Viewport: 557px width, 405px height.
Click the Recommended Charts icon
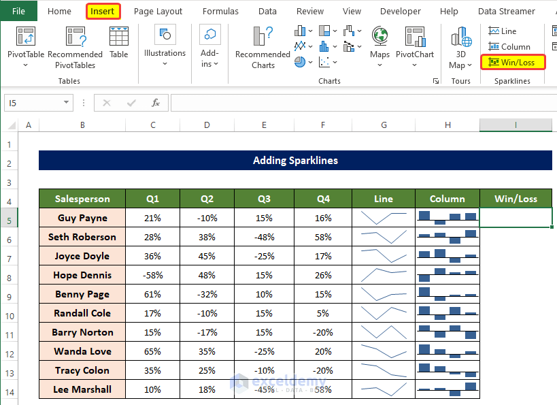263,37
